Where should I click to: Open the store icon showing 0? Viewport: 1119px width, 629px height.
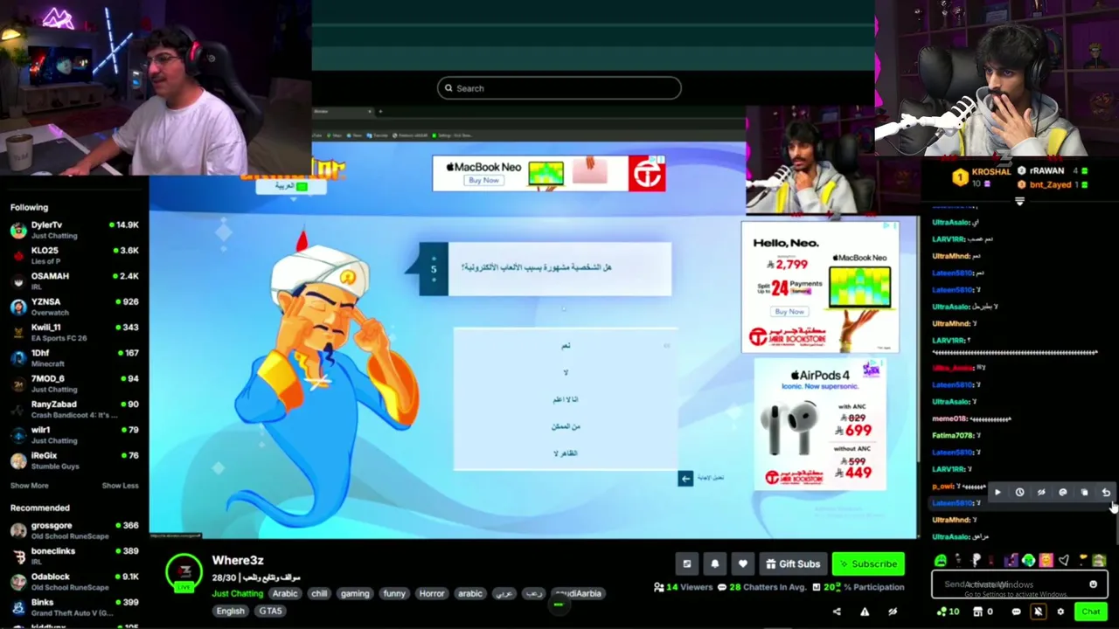tap(983, 612)
